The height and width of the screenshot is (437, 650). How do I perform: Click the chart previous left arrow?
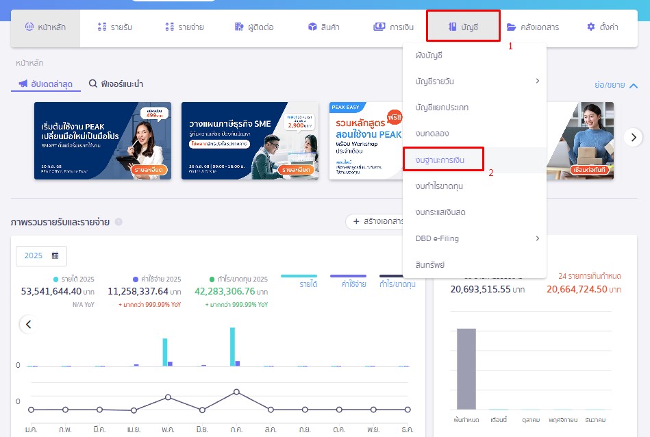tap(28, 324)
